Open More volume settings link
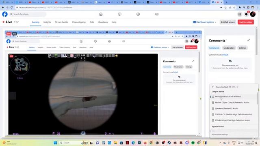The width and height of the screenshot is (260, 146). click(x=219, y=134)
